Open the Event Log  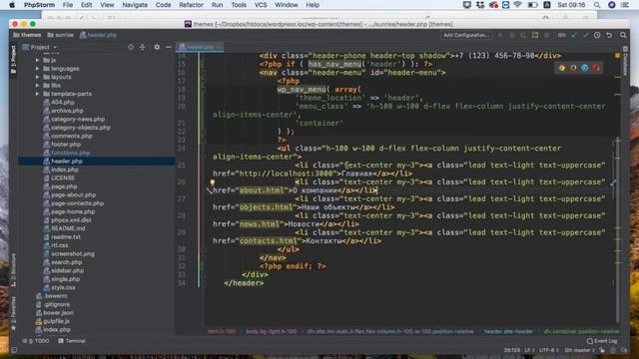pos(602,341)
